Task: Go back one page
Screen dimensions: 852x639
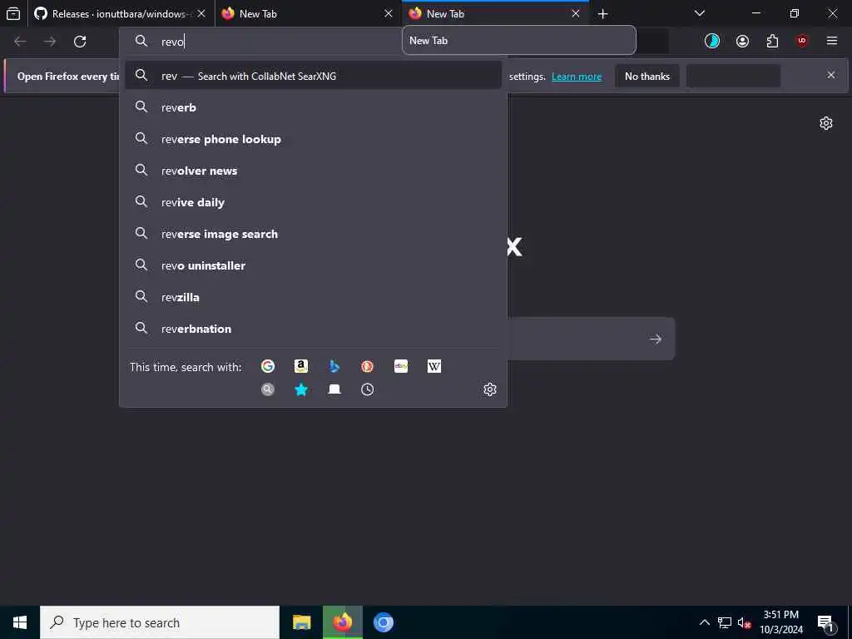Action: [x=20, y=42]
